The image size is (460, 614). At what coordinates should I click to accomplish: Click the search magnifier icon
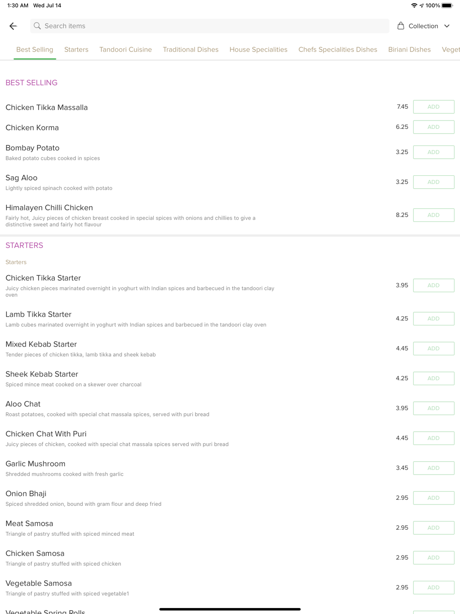[x=37, y=26]
